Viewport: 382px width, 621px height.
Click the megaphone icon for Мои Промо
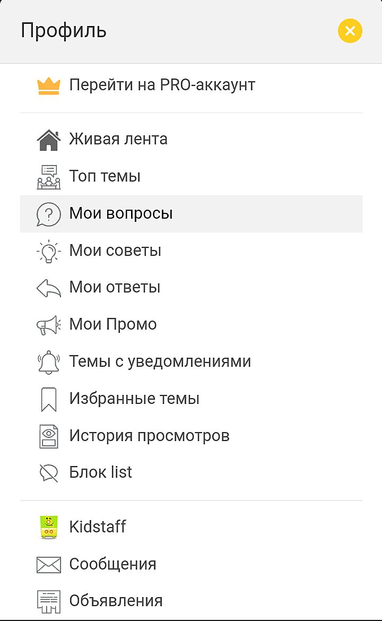pyautogui.click(x=48, y=325)
